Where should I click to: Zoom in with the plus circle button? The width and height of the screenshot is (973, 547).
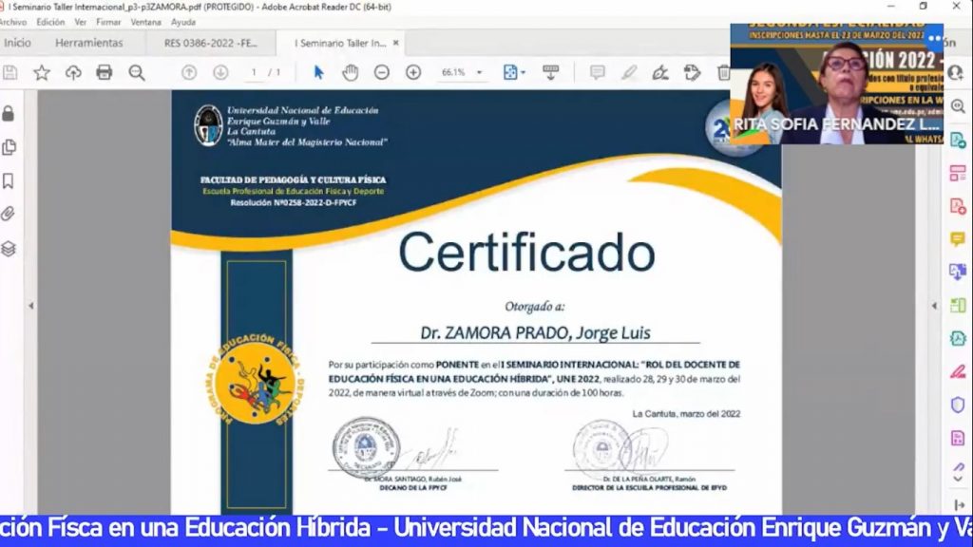(x=413, y=72)
